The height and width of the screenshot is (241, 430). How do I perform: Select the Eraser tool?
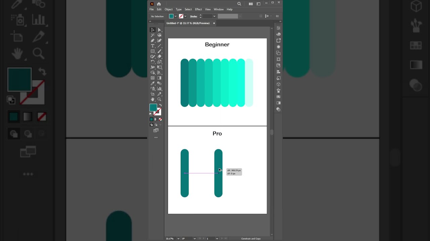[159, 57]
